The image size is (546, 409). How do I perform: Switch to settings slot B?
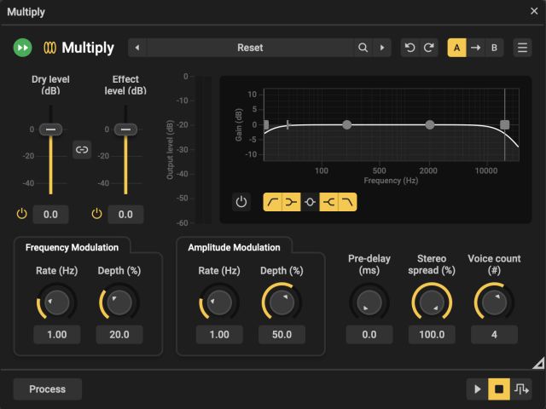(494, 48)
